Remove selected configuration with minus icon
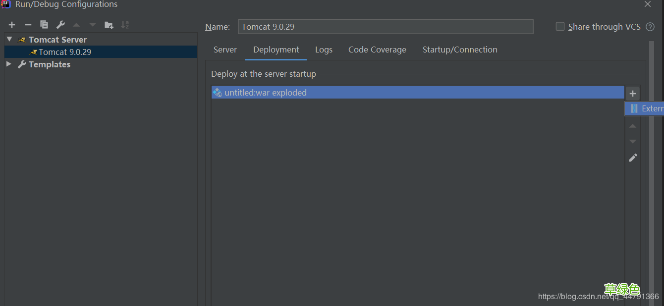The image size is (664, 306). click(x=28, y=25)
